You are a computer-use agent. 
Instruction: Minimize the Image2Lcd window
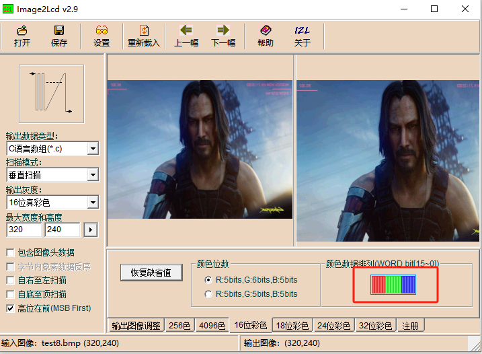(404, 9)
